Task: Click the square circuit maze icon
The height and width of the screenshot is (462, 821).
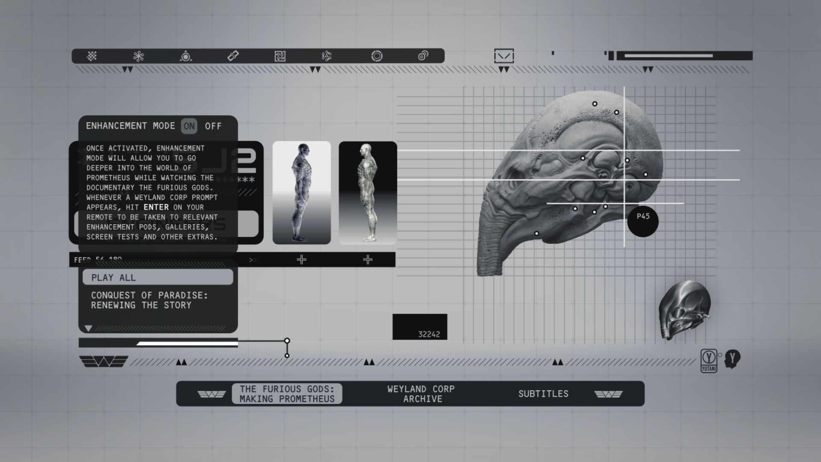Action: 280,56
